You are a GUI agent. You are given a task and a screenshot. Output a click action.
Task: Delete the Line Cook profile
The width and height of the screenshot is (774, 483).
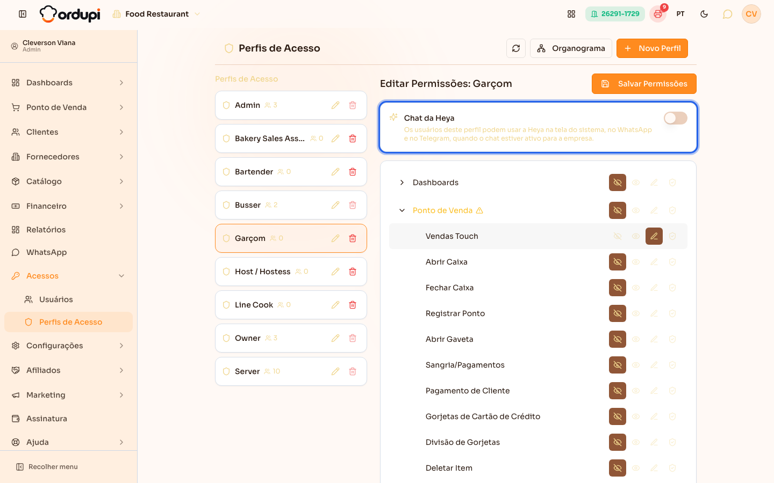click(x=353, y=305)
